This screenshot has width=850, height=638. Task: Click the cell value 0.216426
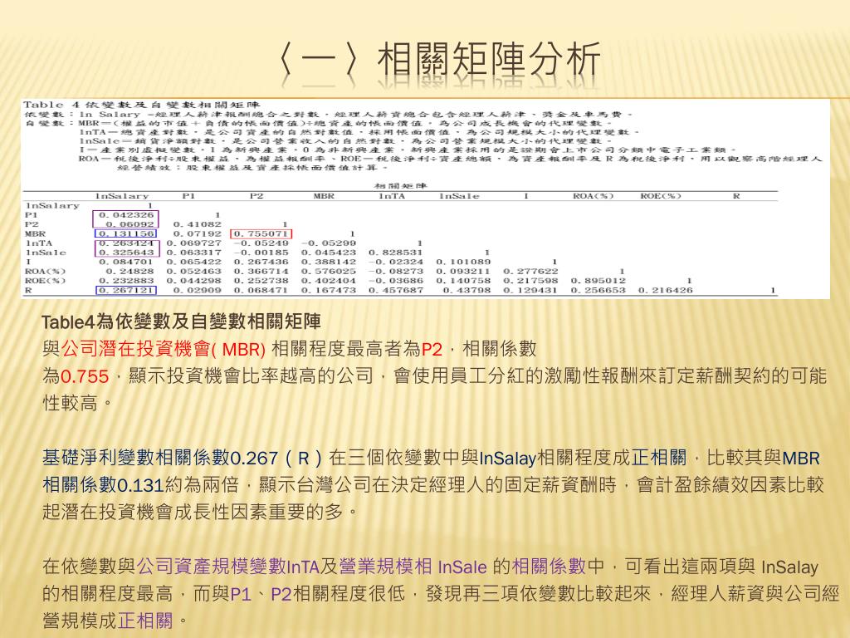click(x=665, y=290)
